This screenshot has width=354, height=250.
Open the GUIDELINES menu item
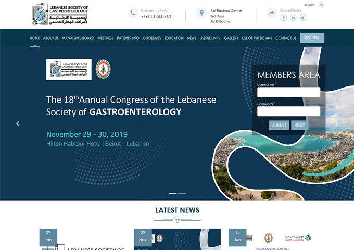pos(151,38)
